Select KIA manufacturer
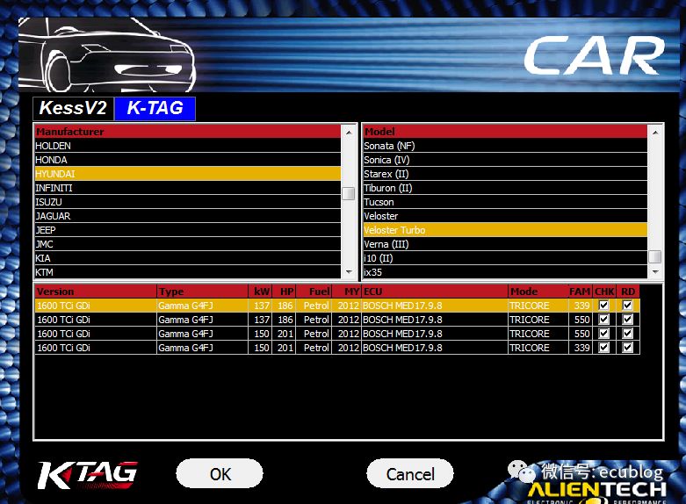Image resolution: width=686 pixels, height=504 pixels. coord(188,257)
